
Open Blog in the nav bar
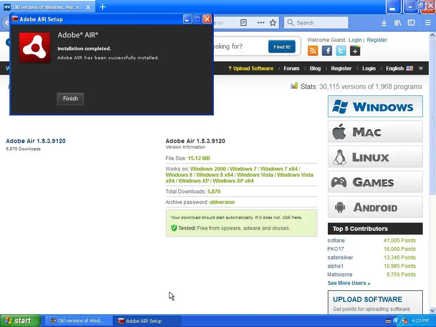tap(315, 69)
